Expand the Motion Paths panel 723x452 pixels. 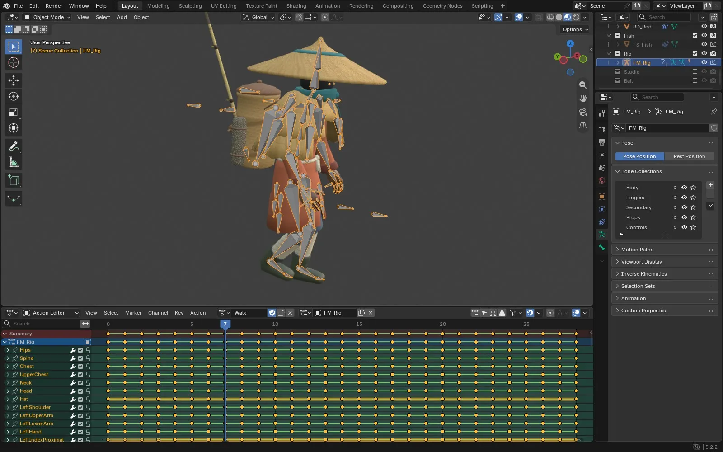point(665,250)
